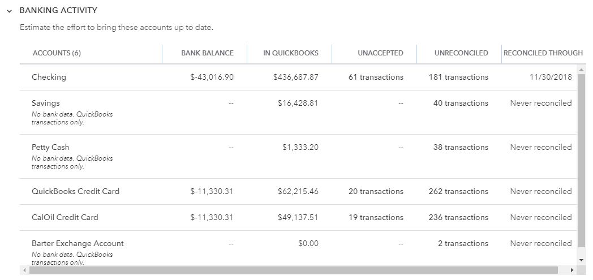593x280 pixels.
Task: Select the Savings account name
Action: click(x=46, y=103)
